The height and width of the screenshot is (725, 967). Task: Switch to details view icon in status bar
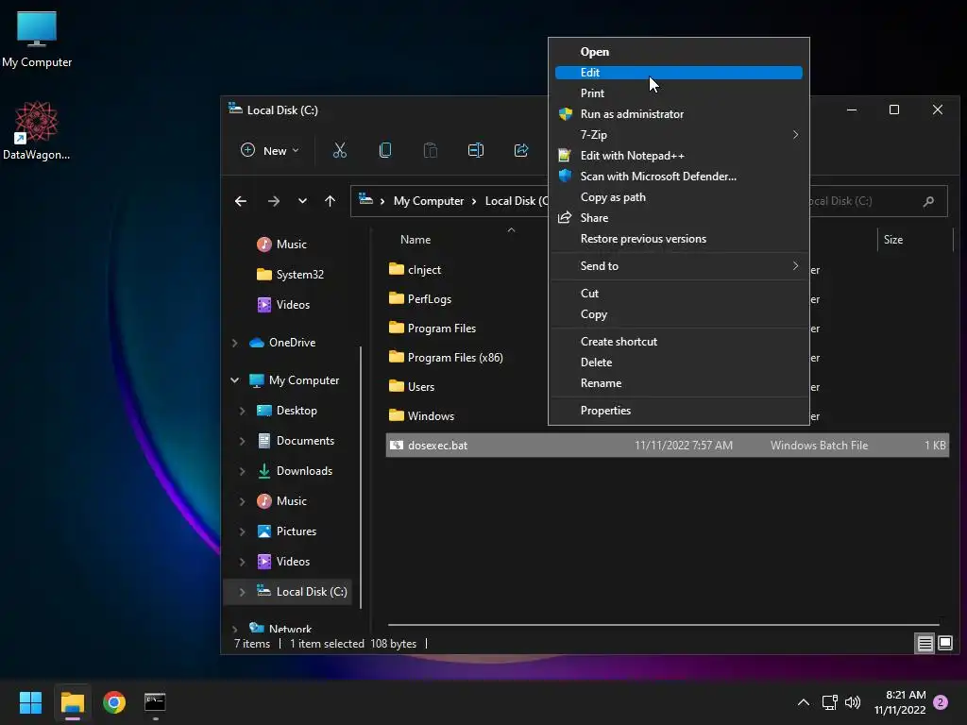pyautogui.click(x=925, y=644)
